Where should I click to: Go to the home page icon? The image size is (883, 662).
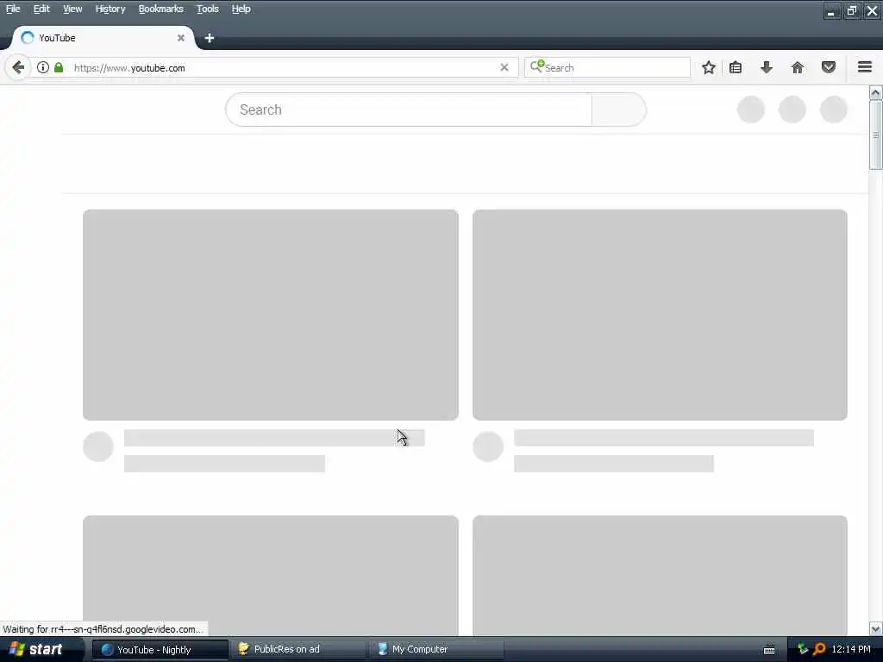tap(797, 67)
